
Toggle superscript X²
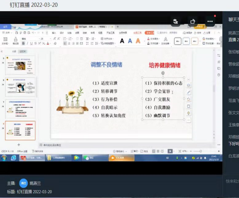40,43
